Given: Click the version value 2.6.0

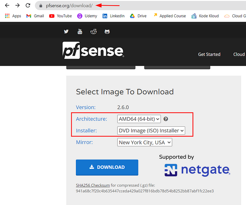Looking at the screenshot, I should pos(123,107).
